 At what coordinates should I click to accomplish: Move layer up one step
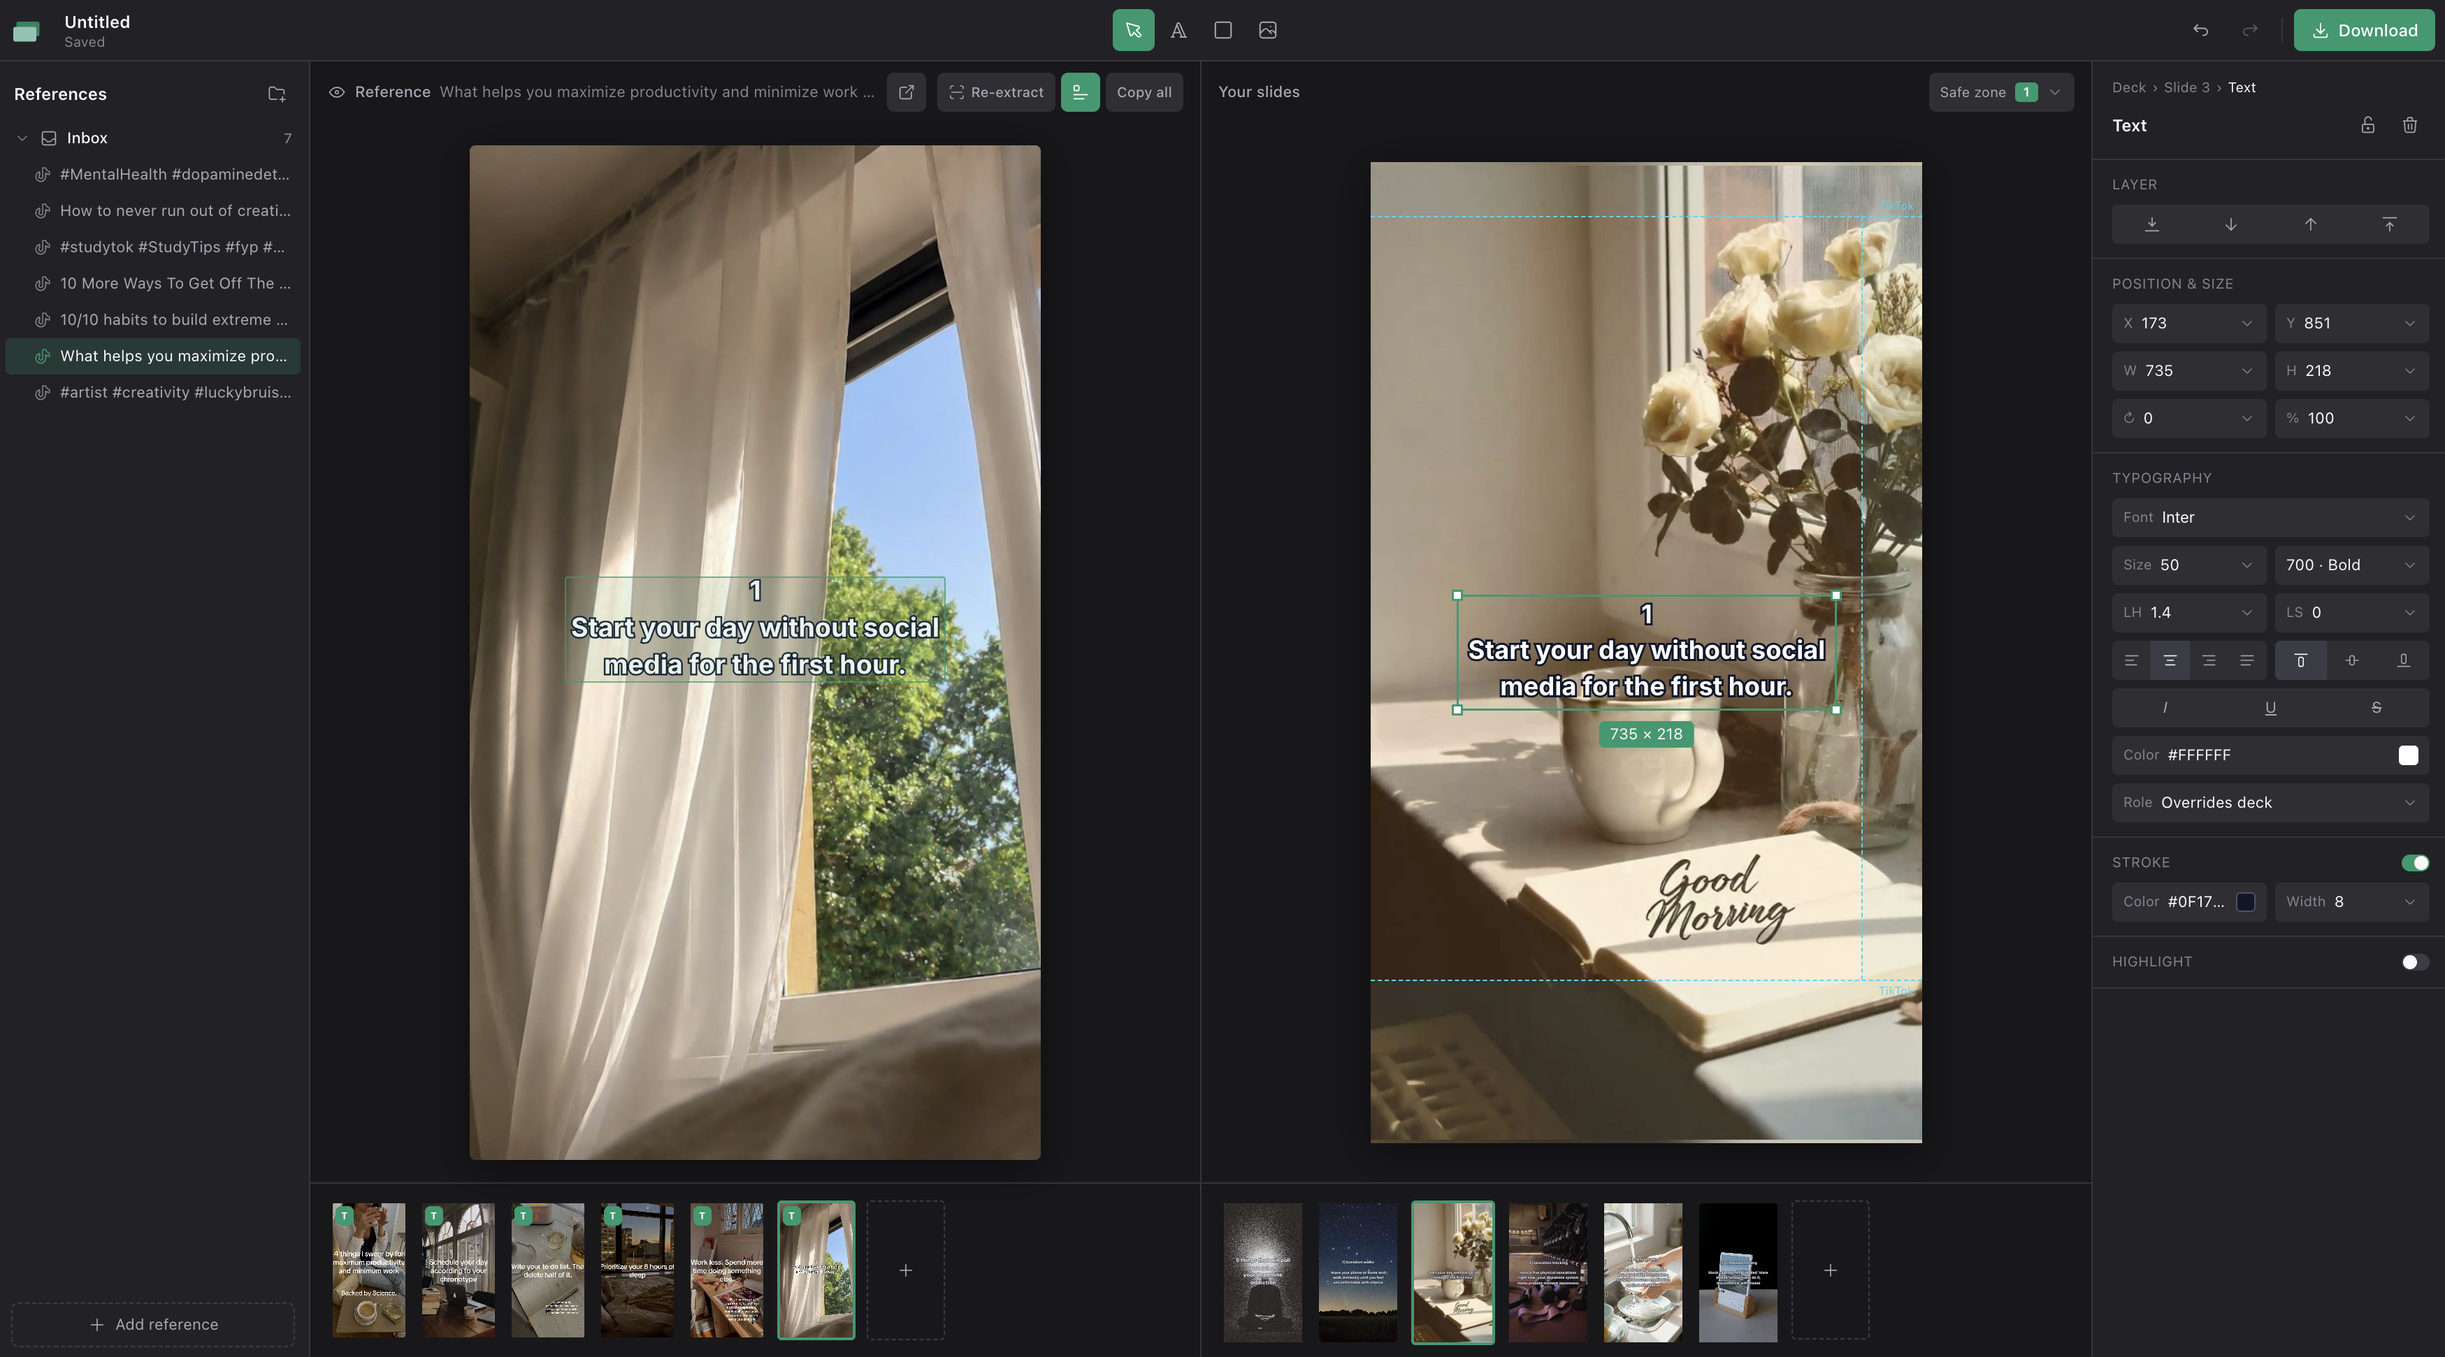click(2310, 225)
